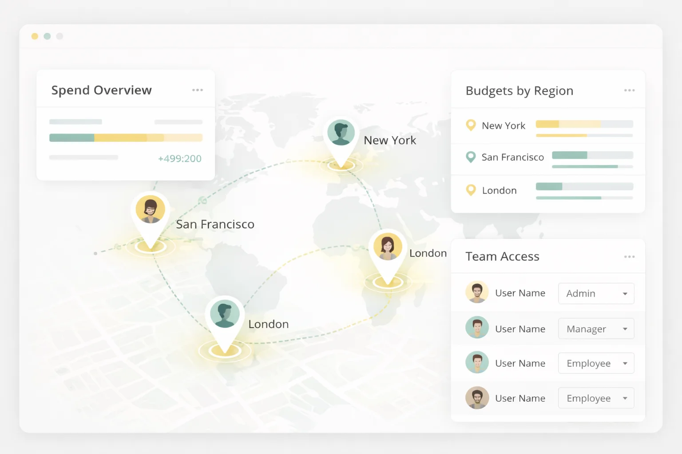Open the Manager role dropdown
This screenshot has height=454, width=682.
[x=596, y=329]
